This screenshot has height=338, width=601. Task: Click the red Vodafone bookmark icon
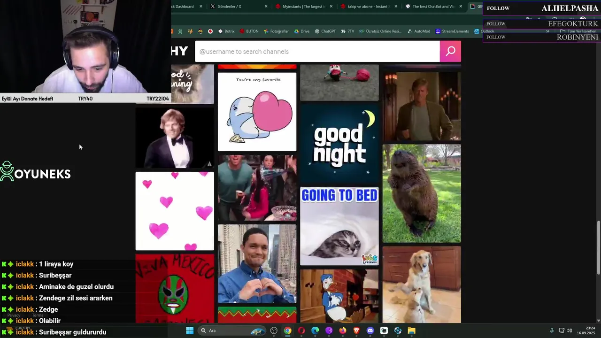pos(210,31)
